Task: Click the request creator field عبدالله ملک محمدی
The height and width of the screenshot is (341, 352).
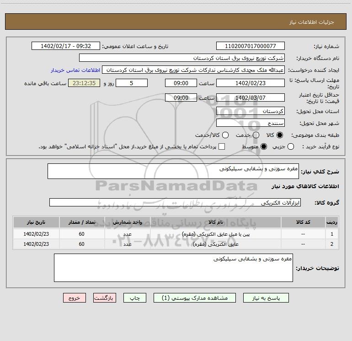Action: click(193, 70)
